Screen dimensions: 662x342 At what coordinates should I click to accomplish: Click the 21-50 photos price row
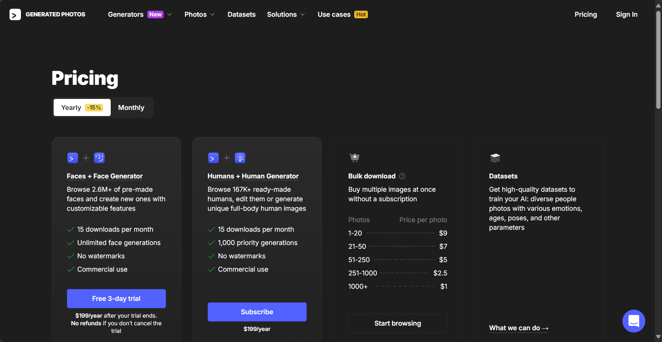[x=398, y=247]
